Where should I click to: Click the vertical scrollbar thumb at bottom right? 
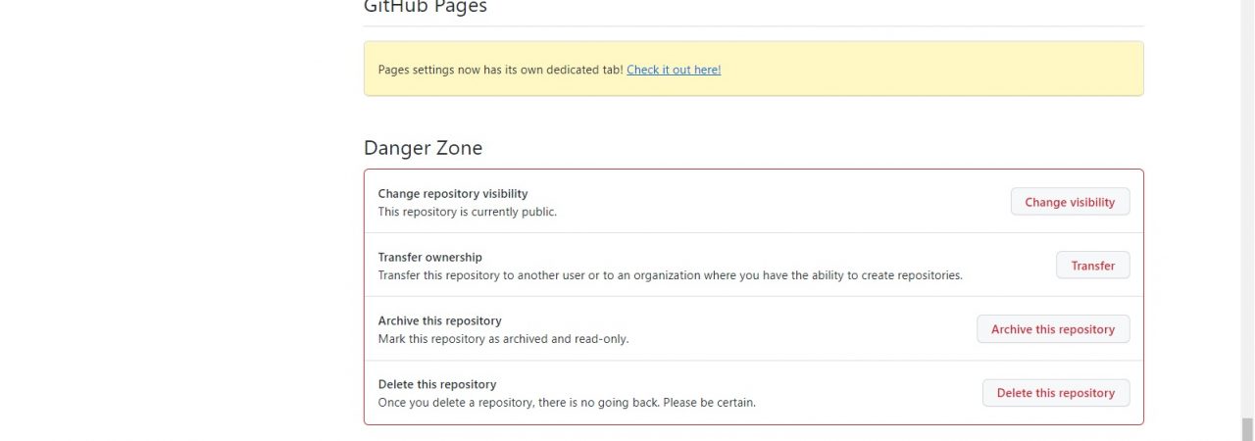click(x=1247, y=428)
